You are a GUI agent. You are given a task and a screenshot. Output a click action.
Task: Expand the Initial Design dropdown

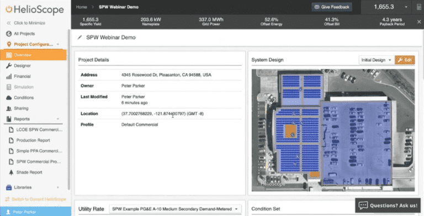point(376,60)
